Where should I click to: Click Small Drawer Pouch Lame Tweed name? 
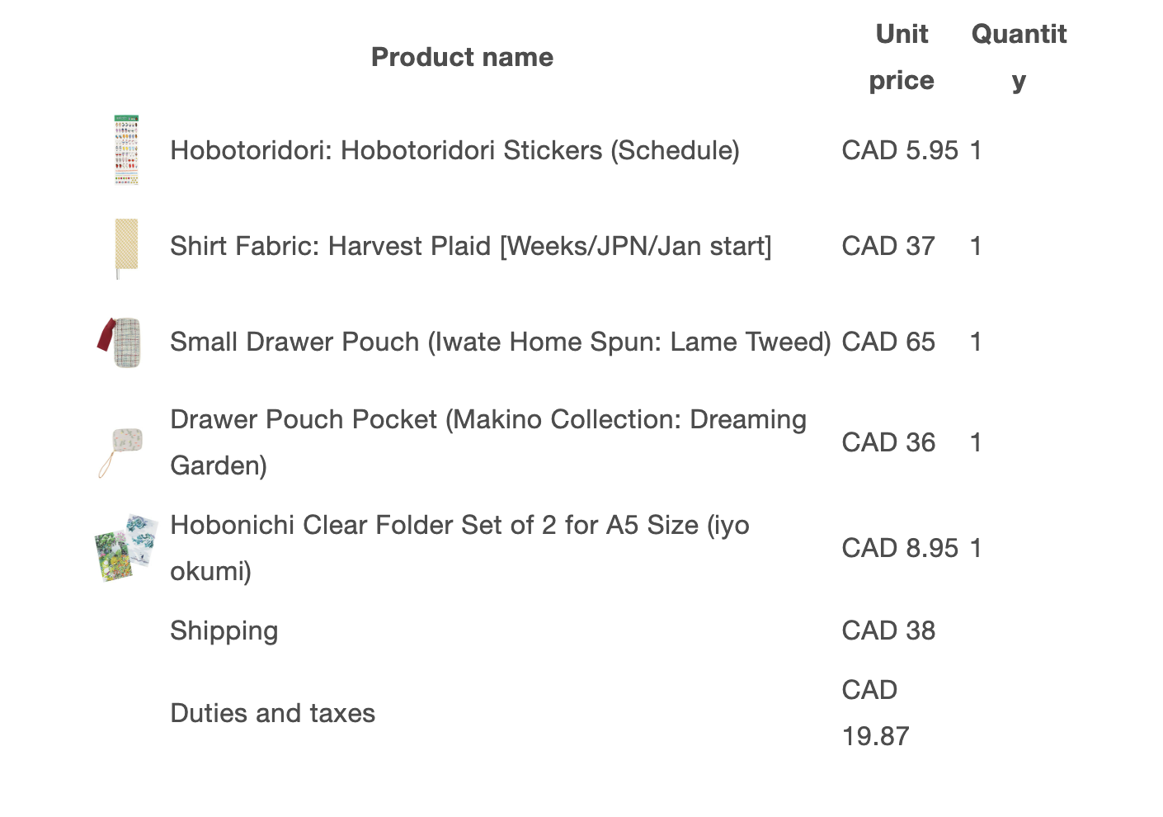pyautogui.click(x=501, y=342)
